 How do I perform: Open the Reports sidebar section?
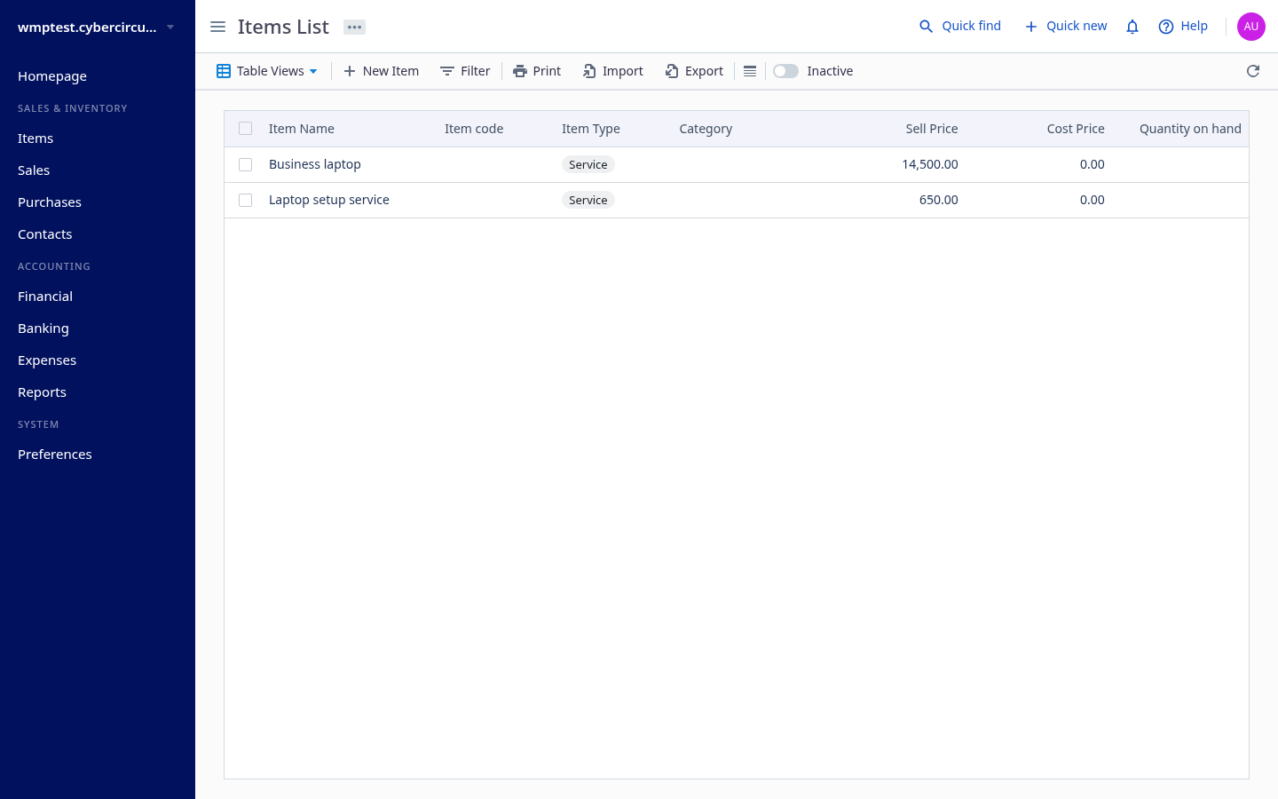click(42, 392)
